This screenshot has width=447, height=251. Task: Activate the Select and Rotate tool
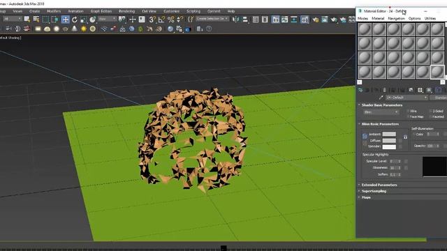point(75,20)
